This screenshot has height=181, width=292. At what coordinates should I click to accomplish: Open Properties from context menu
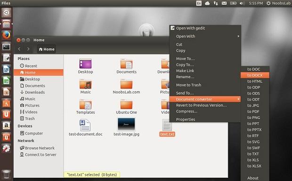click(x=205, y=119)
